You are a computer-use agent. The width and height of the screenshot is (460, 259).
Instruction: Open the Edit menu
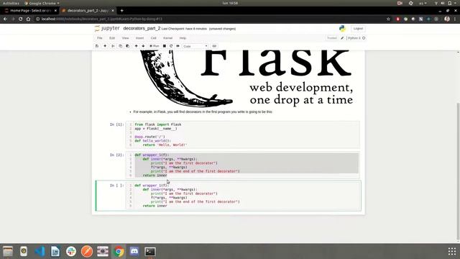coord(112,38)
